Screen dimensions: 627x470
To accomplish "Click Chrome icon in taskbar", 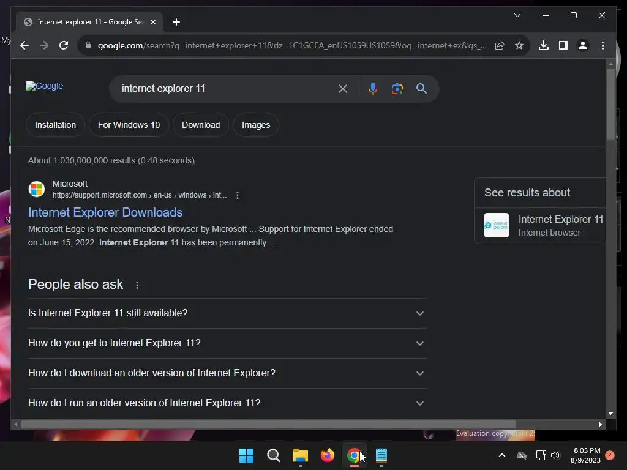I will pos(355,455).
